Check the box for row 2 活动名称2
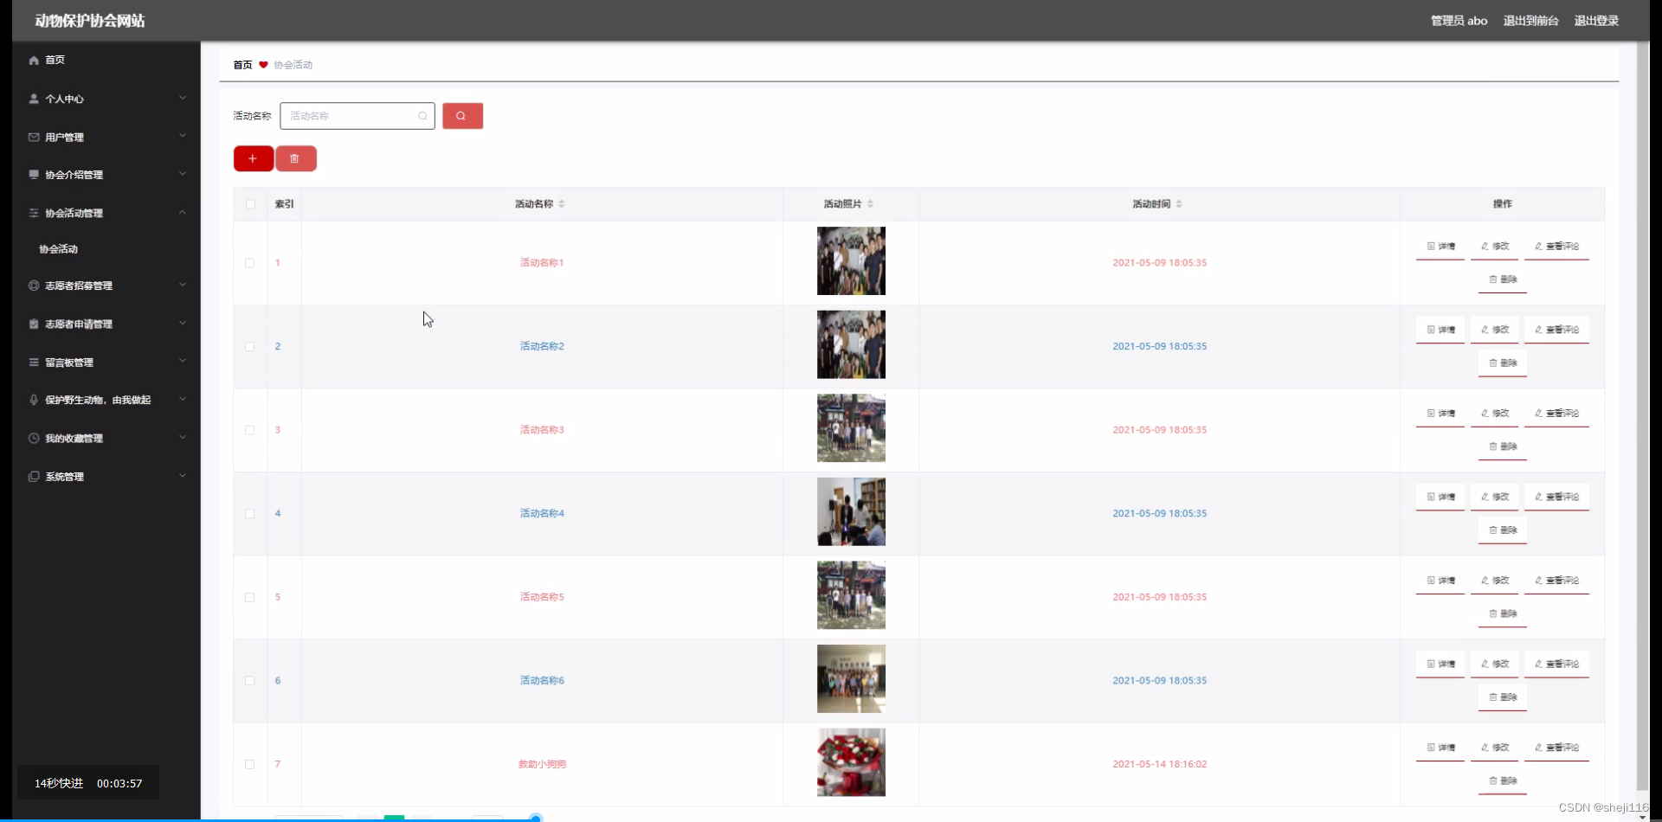This screenshot has width=1662, height=822. point(249,346)
